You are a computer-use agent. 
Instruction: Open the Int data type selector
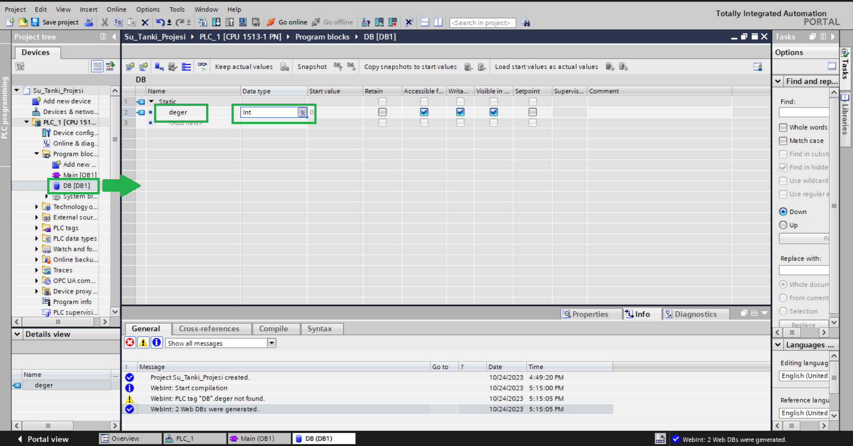pos(302,113)
